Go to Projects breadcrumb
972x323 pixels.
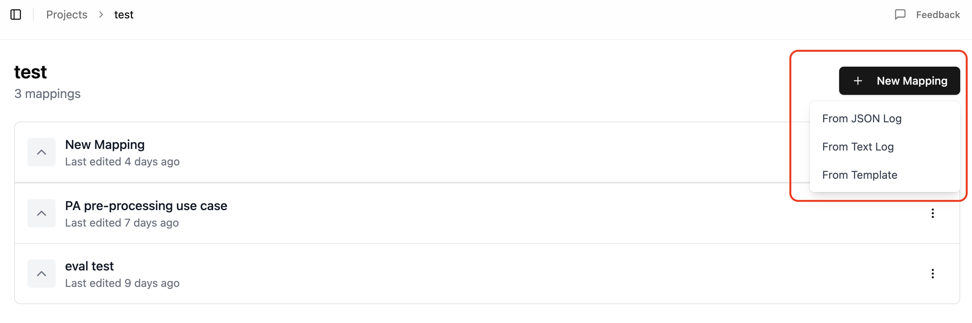67,15
